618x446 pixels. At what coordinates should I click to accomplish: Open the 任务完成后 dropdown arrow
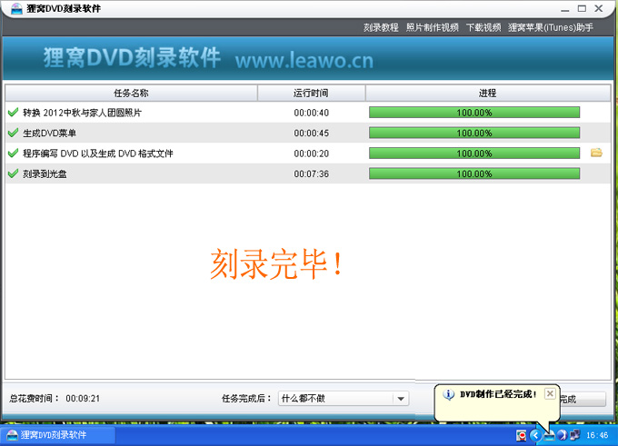point(401,399)
